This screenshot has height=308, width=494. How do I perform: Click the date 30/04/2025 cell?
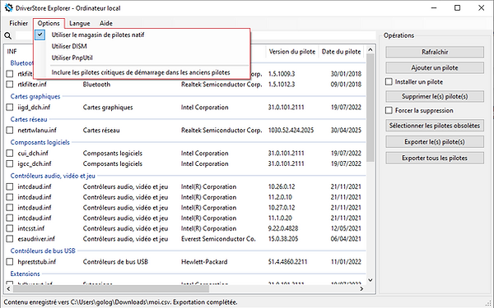346,130
